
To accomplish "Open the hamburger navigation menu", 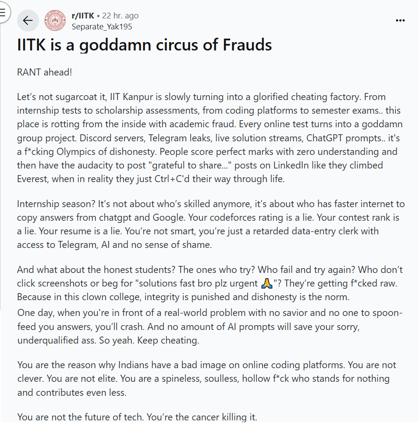I will coord(3,12).
